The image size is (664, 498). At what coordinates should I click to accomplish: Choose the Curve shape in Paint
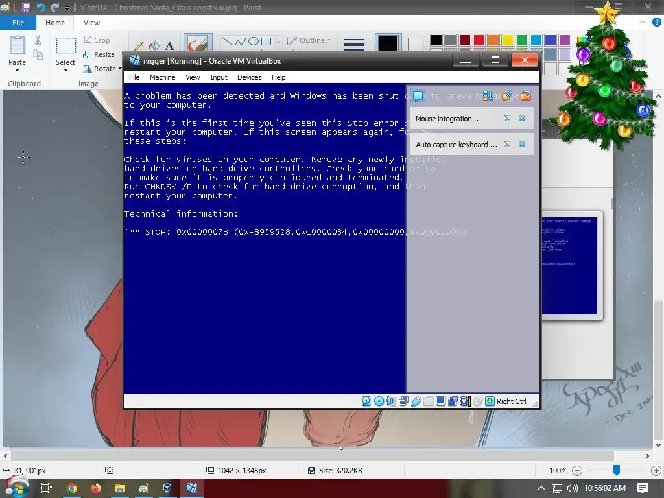click(x=240, y=41)
